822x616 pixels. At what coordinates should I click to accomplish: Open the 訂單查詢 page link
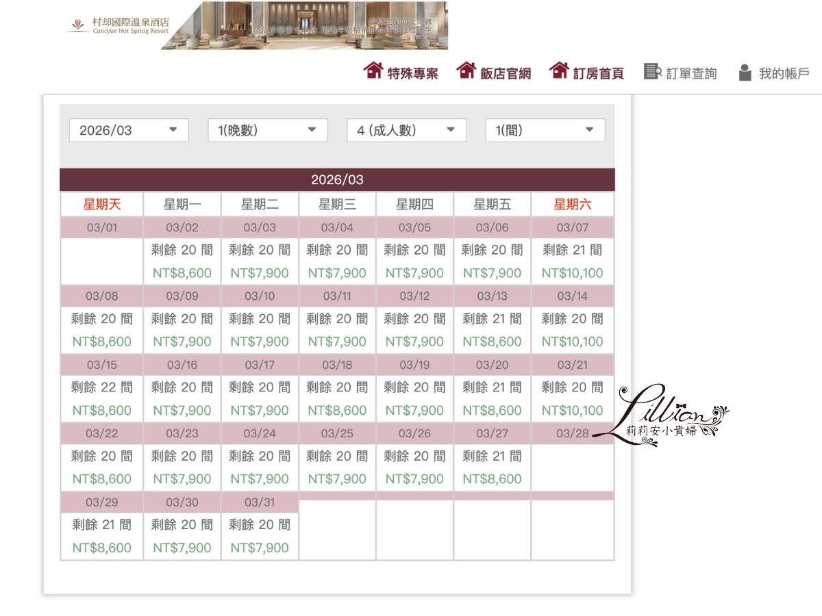click(692, 71)
